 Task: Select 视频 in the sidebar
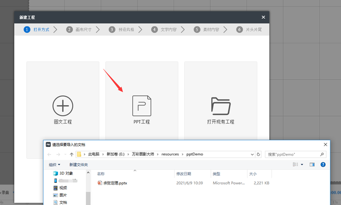60,188
